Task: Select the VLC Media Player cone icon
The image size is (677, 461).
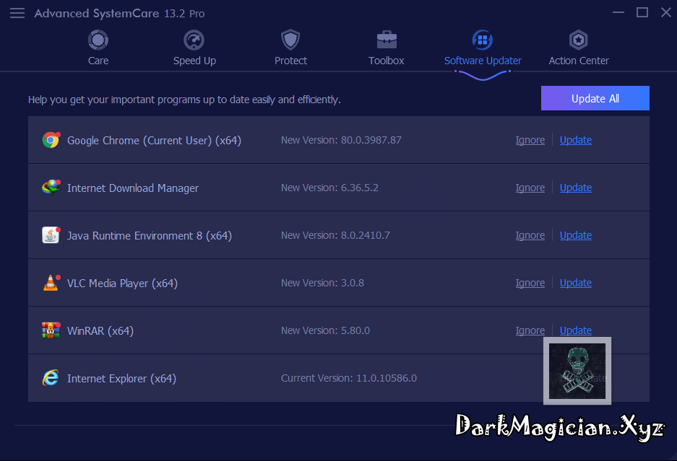Action: click(51, 283)
